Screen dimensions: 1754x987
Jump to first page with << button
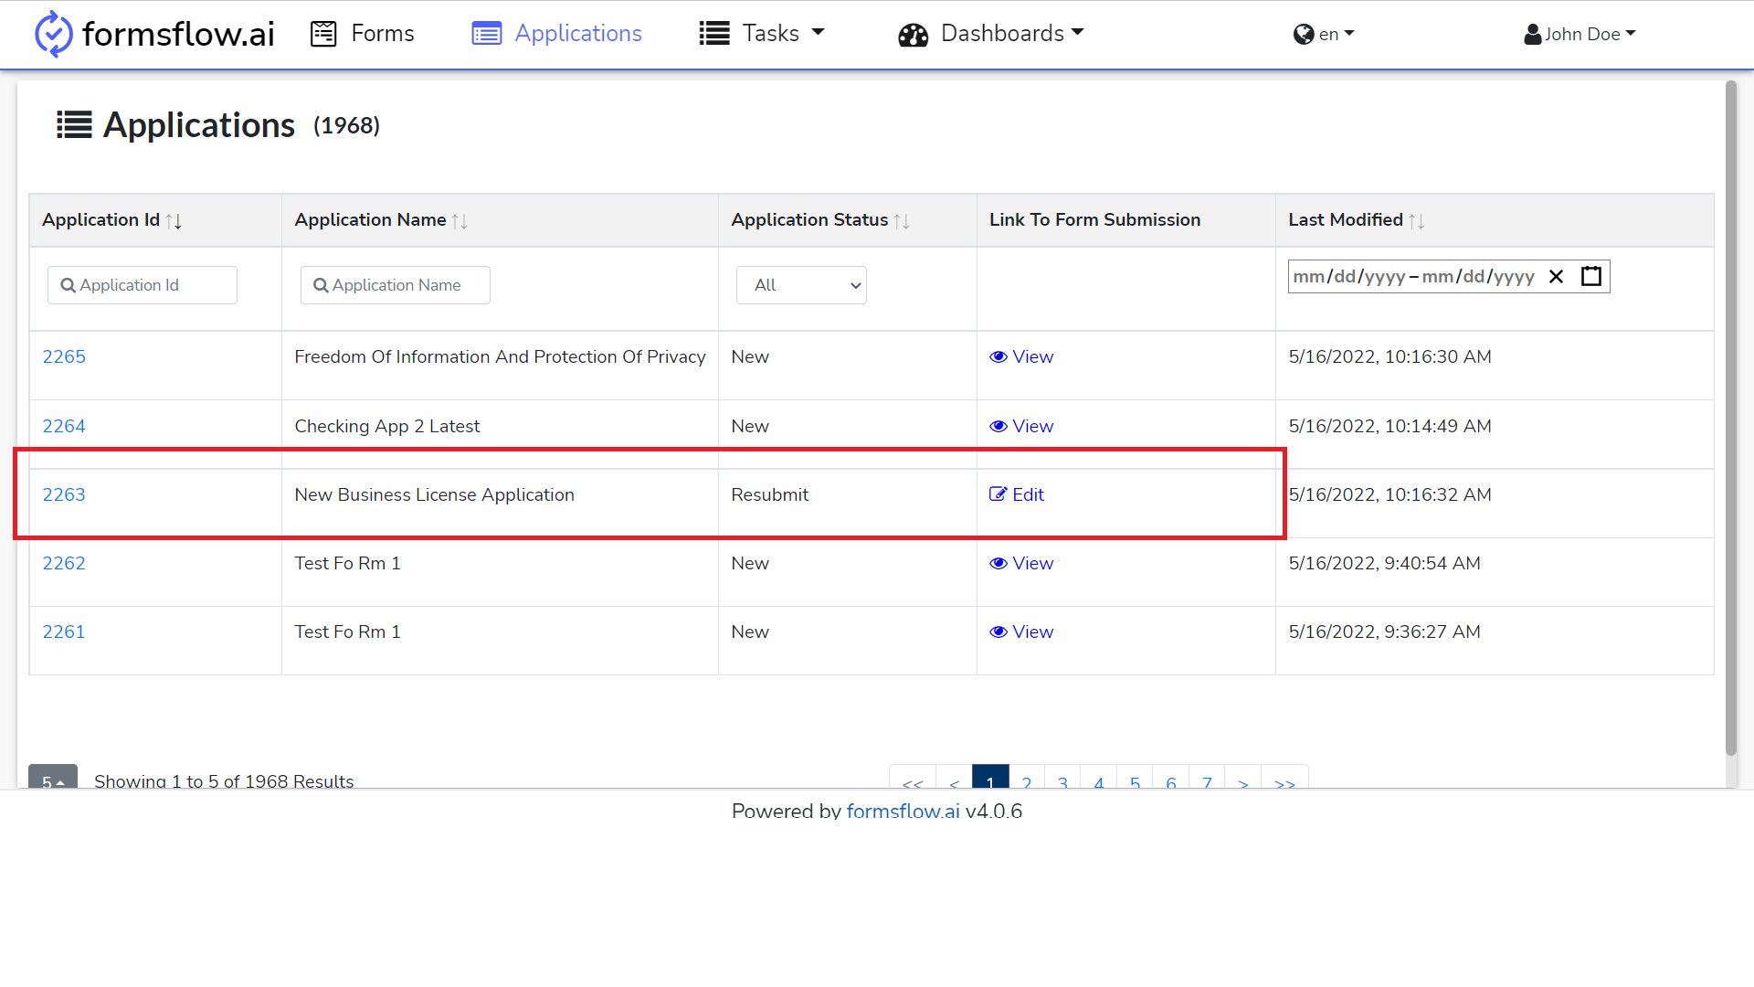(913, 778)
